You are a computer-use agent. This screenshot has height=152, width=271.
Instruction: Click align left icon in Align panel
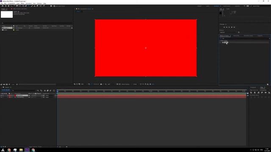[251, 92]
